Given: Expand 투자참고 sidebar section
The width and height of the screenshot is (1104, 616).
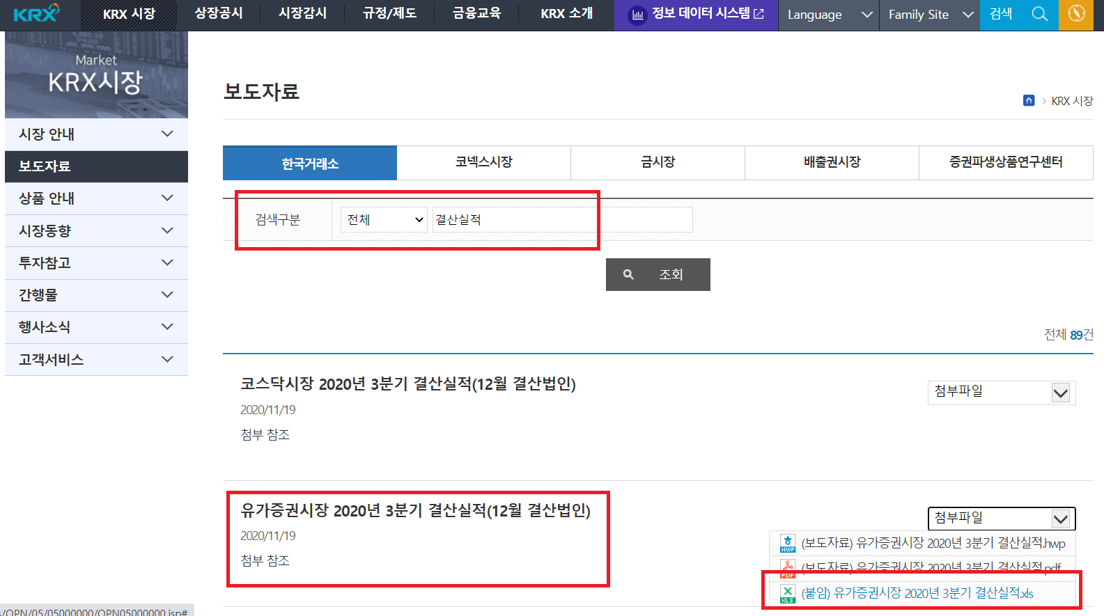Looking at the screenshot, I should click(96, 263).
